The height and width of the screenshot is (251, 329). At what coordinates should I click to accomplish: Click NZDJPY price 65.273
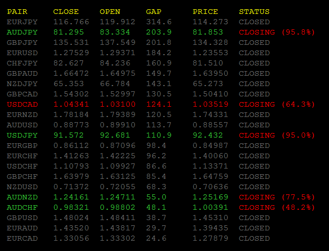coord(208,83)
